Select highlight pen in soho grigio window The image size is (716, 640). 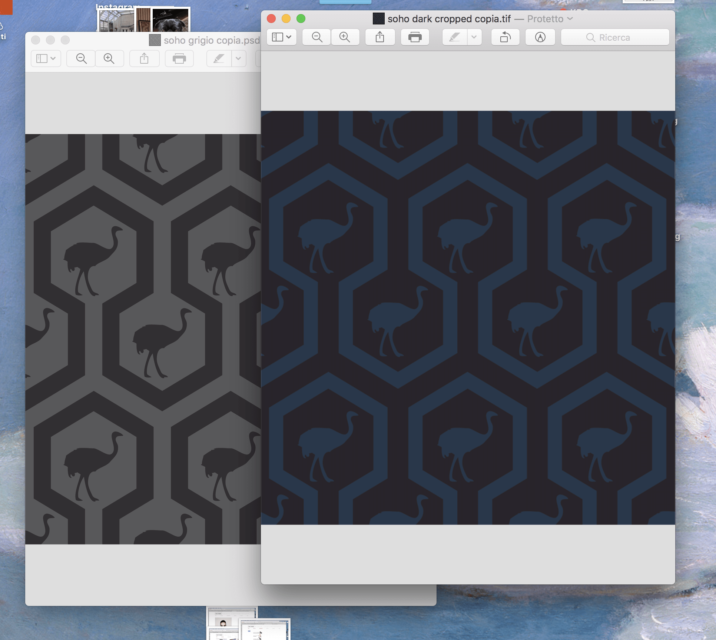click(219, 59)
